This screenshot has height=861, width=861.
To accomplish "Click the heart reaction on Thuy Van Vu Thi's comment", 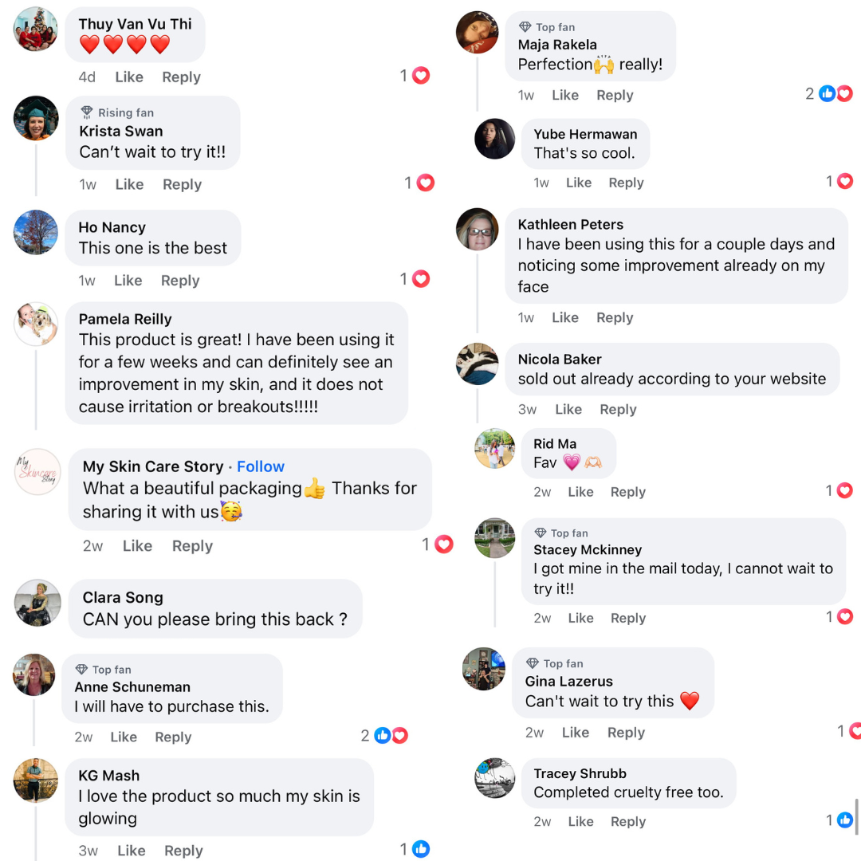I will pos(421,76).
